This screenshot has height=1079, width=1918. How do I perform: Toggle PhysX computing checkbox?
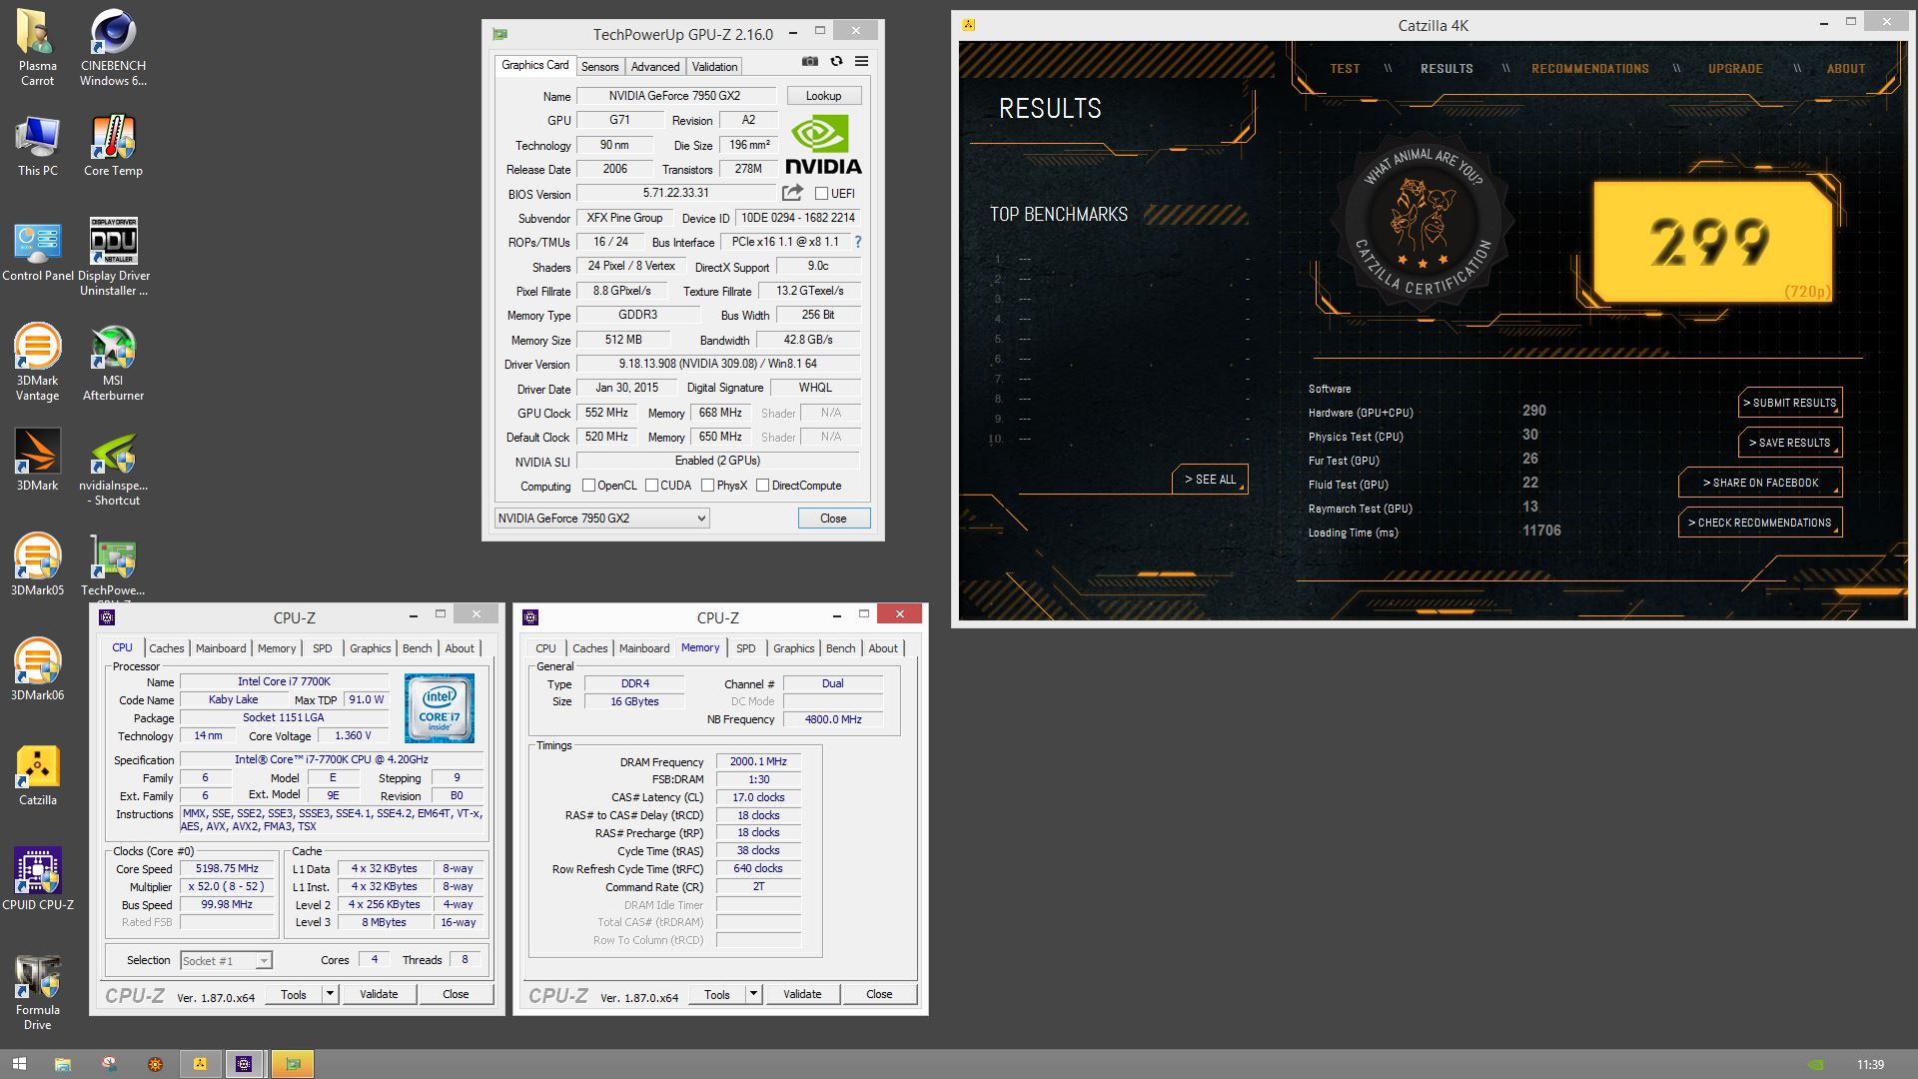point(707,486)
